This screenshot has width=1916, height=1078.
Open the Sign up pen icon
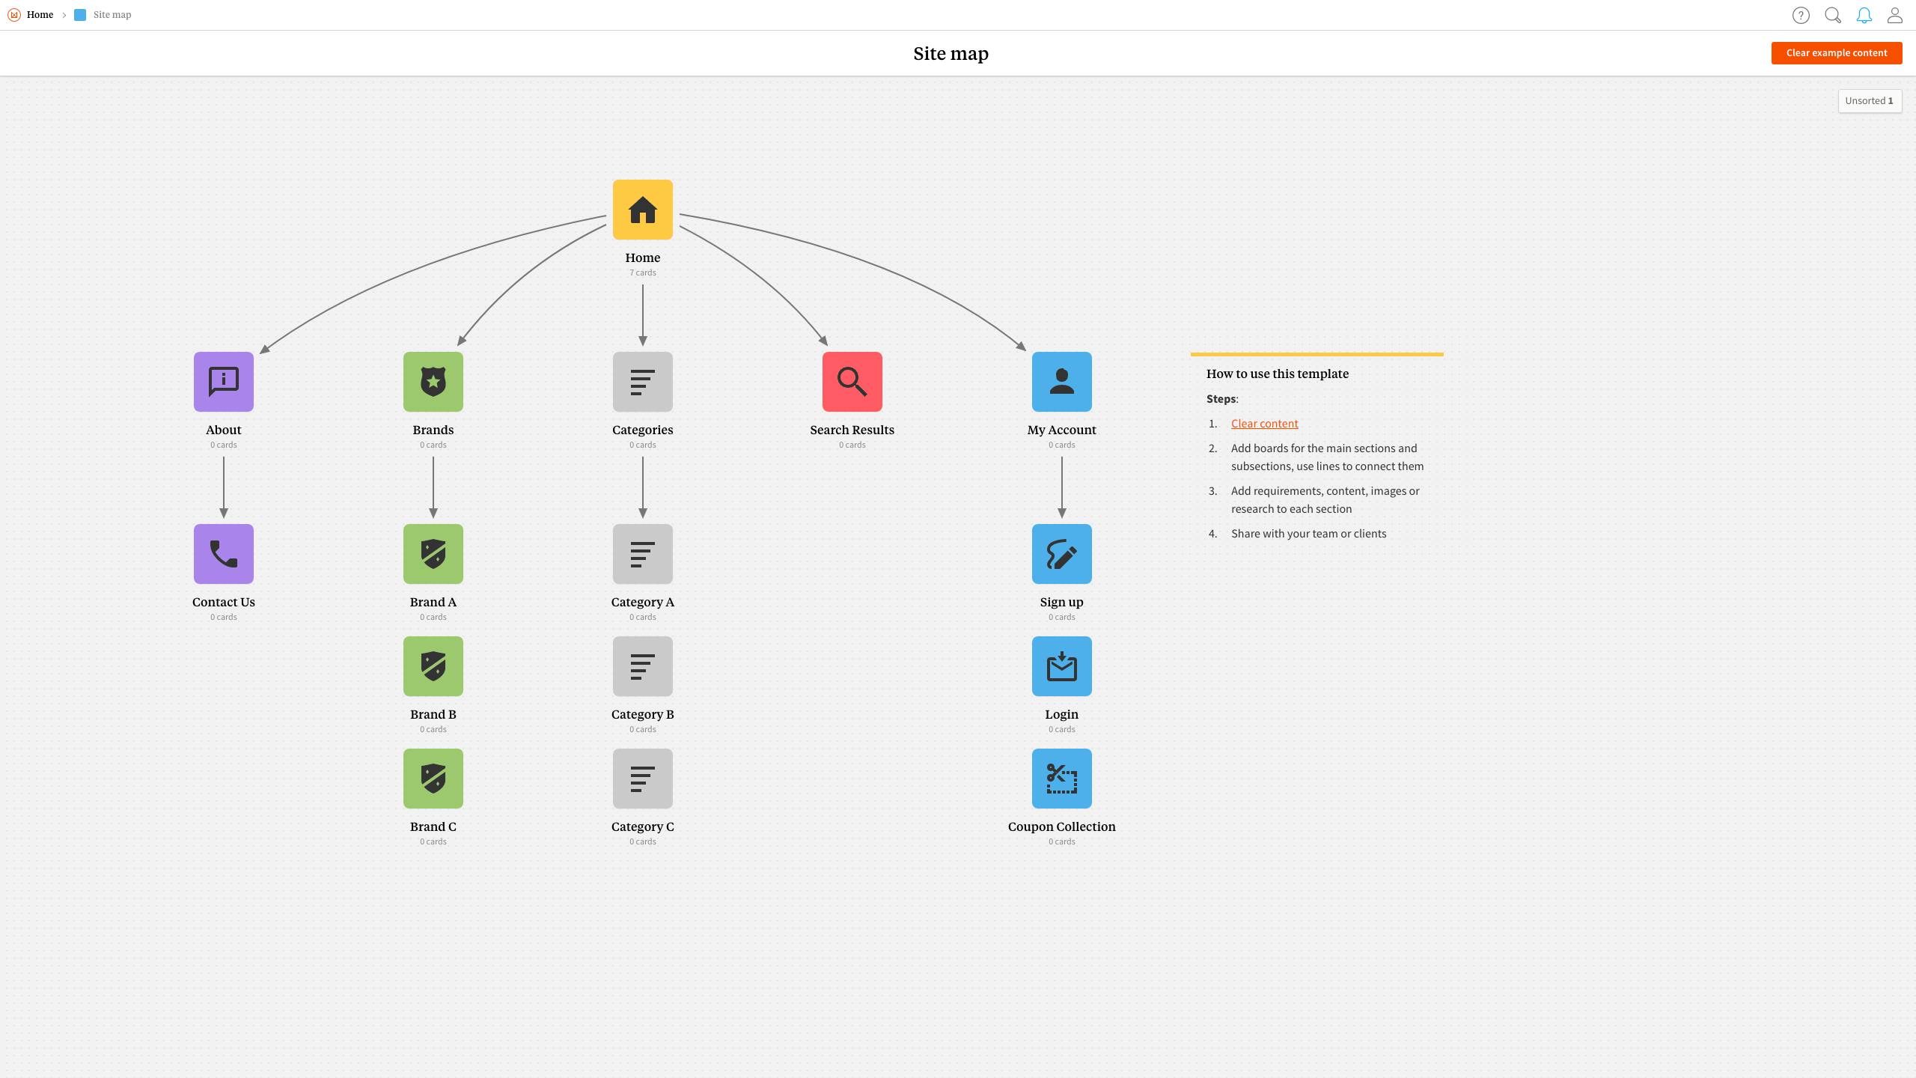click(1061, 554)
